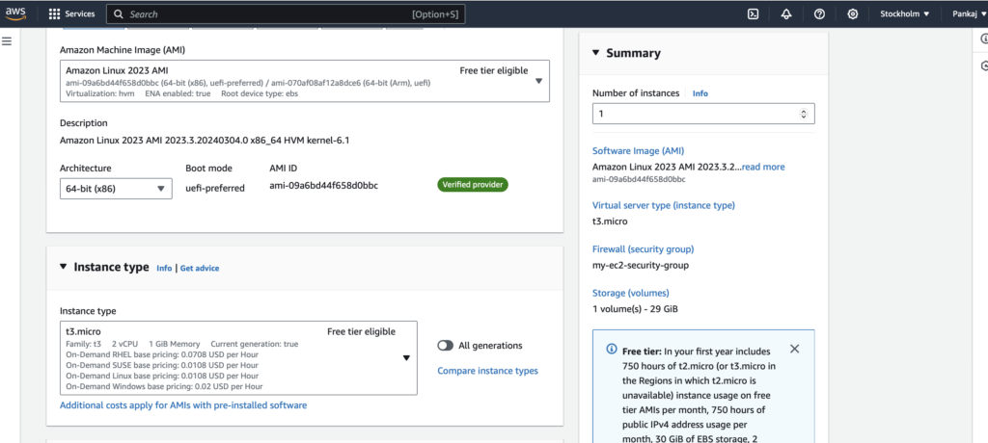Dismiss the Free tier info box
The image size is (988, 443).
coord(795,349)
